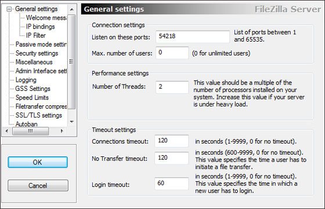Open the Security settings page
Screen dimensions: 325x209
point(37,53)
